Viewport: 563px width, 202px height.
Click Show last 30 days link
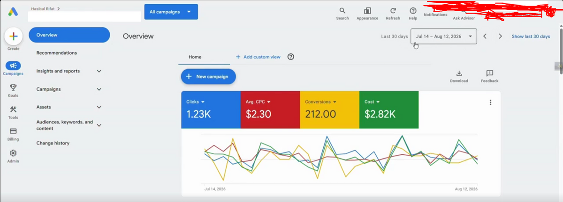pyautogui.click(x=531, y=36)
